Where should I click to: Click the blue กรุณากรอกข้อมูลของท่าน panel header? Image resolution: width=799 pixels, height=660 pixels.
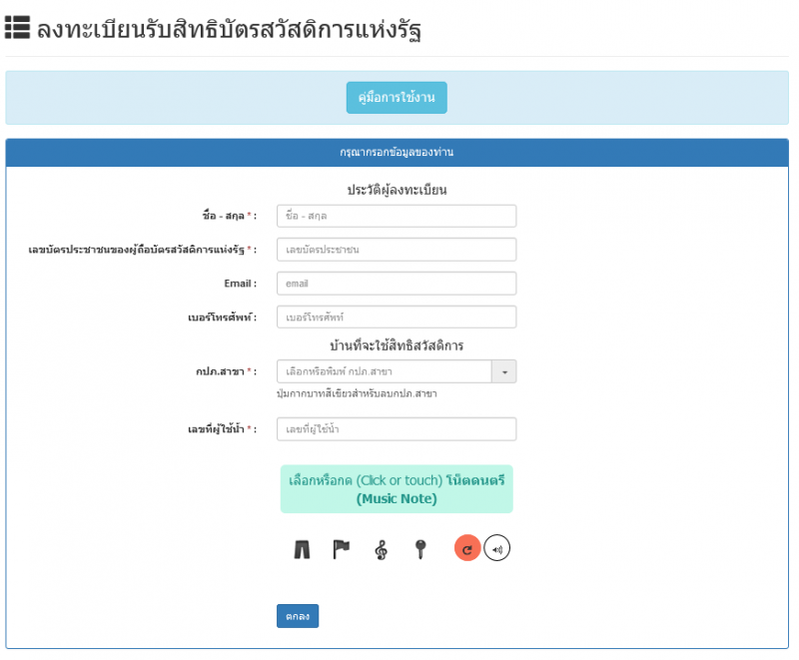pyautogui.click(x=397, y=152)
